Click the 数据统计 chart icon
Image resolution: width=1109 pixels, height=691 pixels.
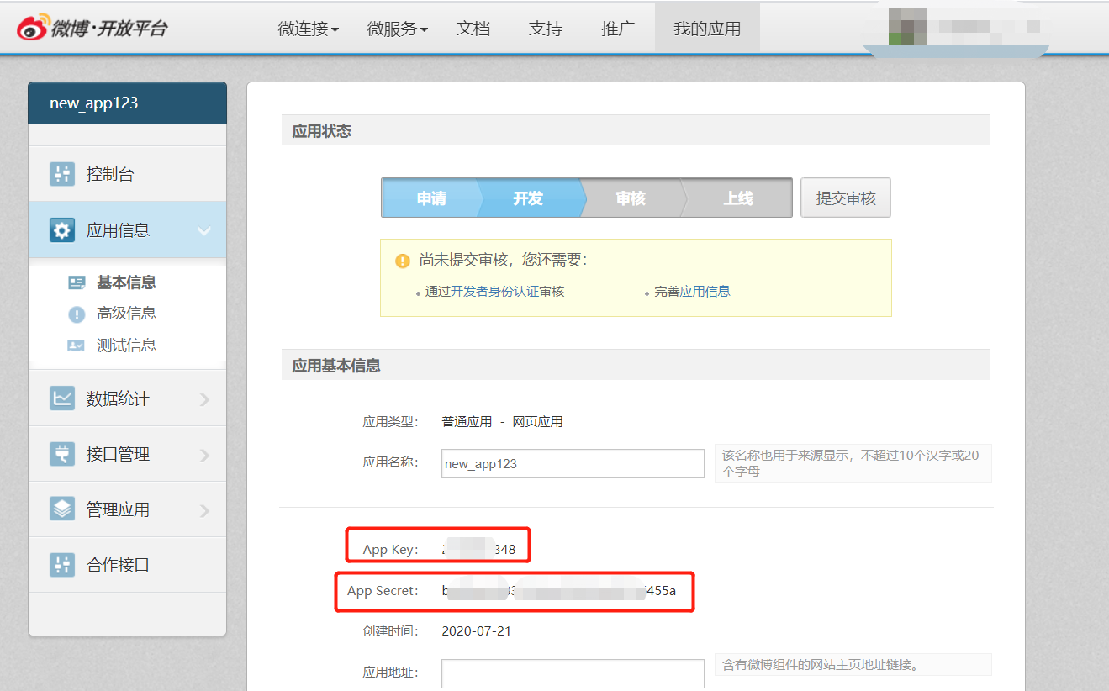pyautogui.click(x=62, y=398)
